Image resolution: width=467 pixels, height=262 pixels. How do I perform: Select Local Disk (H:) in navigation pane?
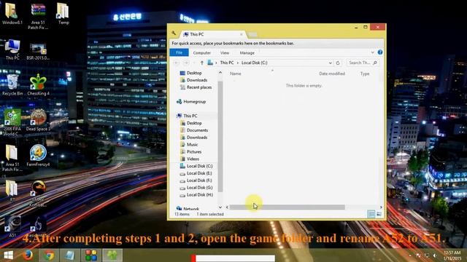(196, 195)
